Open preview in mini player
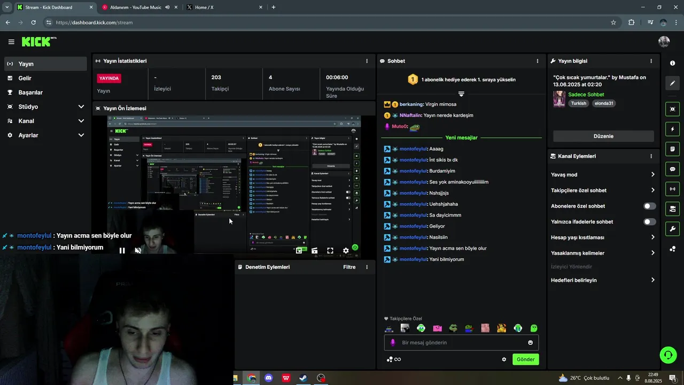This screenshot has height=385, width=684. tap(299, 250)
